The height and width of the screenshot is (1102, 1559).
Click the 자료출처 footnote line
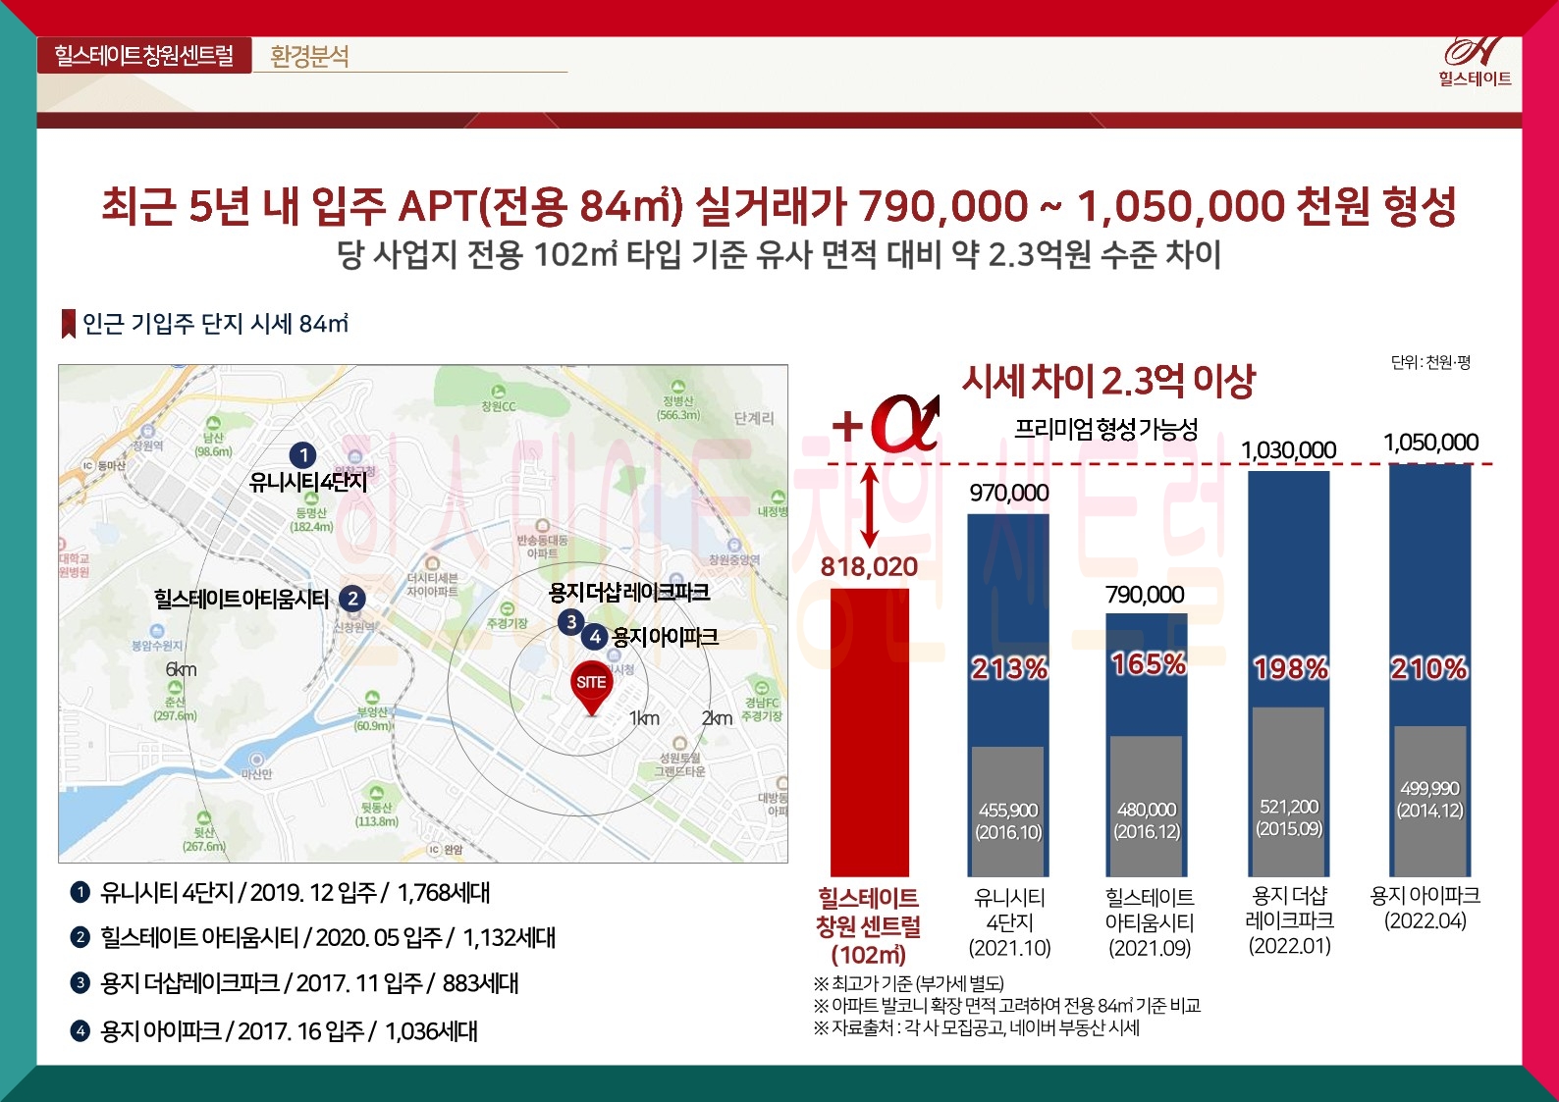pyautogui.click(x=977, y=1027)
